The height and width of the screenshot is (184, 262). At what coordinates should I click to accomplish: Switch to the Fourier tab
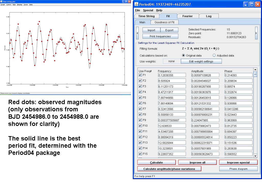pos(188,16)
